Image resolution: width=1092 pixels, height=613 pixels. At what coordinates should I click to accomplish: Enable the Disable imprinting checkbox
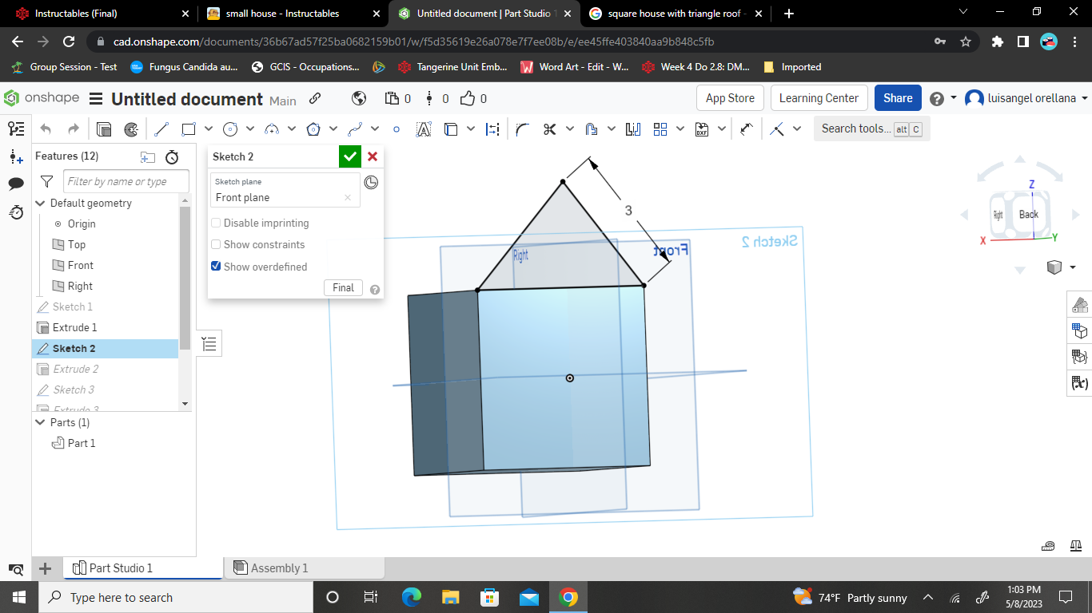[214, 223]
